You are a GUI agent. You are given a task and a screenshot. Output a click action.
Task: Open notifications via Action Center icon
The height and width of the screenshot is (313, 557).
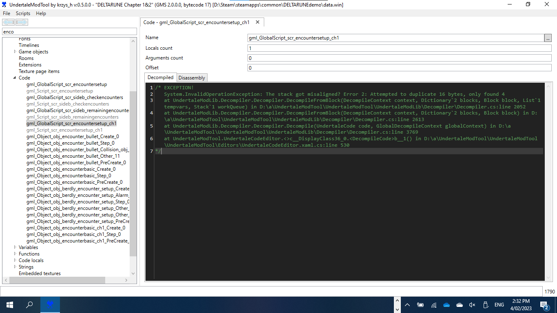tap(544, 304)
